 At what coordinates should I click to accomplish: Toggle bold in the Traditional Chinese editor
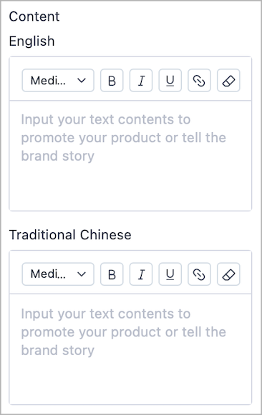tap(112, 274)
